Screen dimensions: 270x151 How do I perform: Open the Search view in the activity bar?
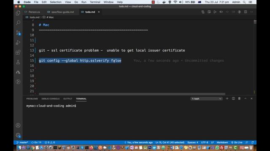18,23
